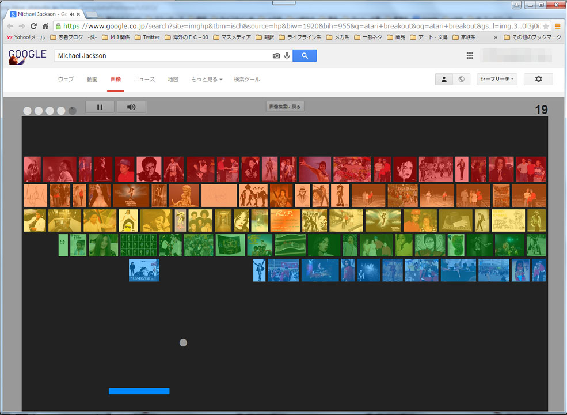Reload the page with the refresh icon
Screen dimensions: 567x415
33,26
